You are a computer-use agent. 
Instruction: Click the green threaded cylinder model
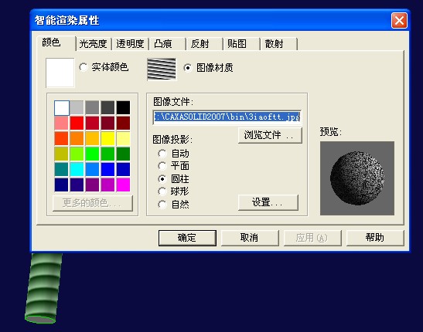[x=44, y=288]
